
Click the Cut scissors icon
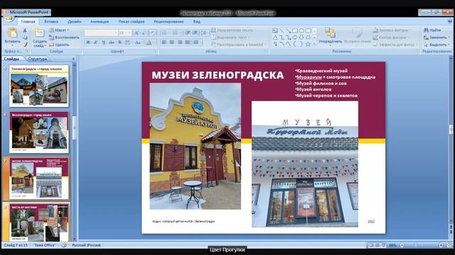(25, 30)
